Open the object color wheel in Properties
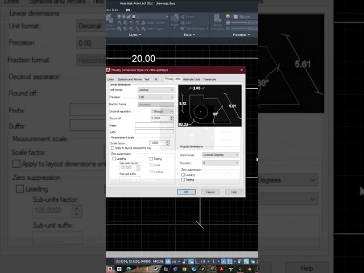 pos(227,16)
